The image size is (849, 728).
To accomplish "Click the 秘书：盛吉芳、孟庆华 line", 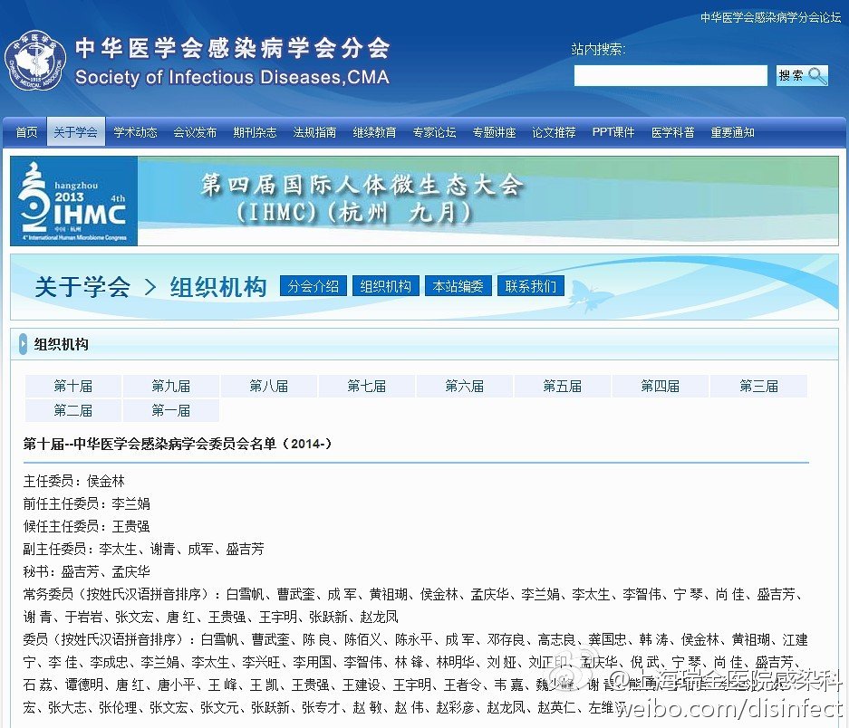I will (x=87, y=572).
